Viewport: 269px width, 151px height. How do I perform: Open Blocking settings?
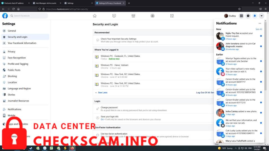[25, 76]
